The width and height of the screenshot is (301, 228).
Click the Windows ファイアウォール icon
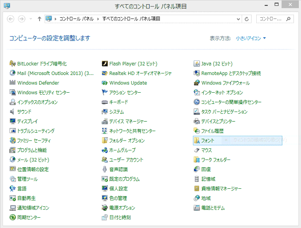[x=197, y=83]
